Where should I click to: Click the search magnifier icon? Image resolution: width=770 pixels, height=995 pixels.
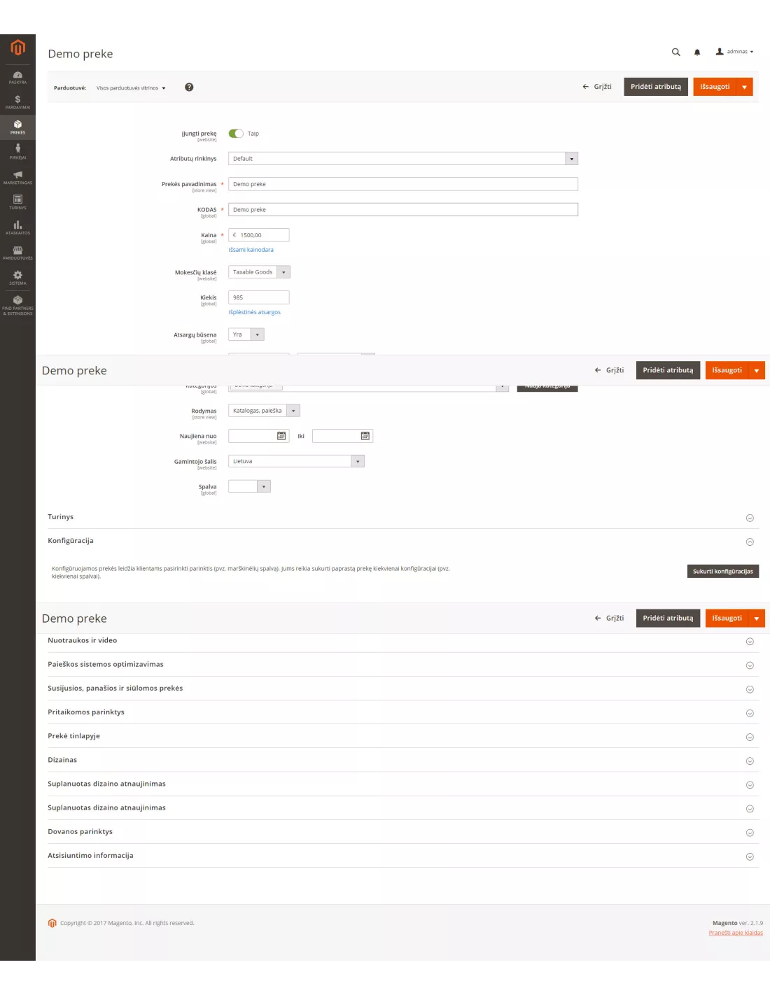[x=675, y=52]
